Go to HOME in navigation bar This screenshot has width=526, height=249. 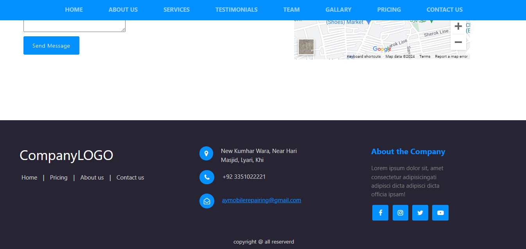click(74, 10)
